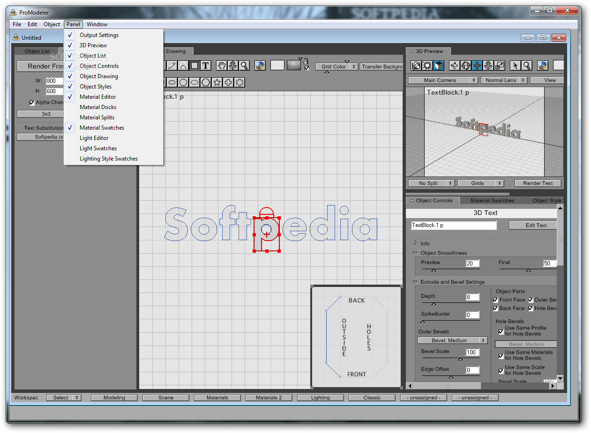Select the arc curve tool

[183, 66]
